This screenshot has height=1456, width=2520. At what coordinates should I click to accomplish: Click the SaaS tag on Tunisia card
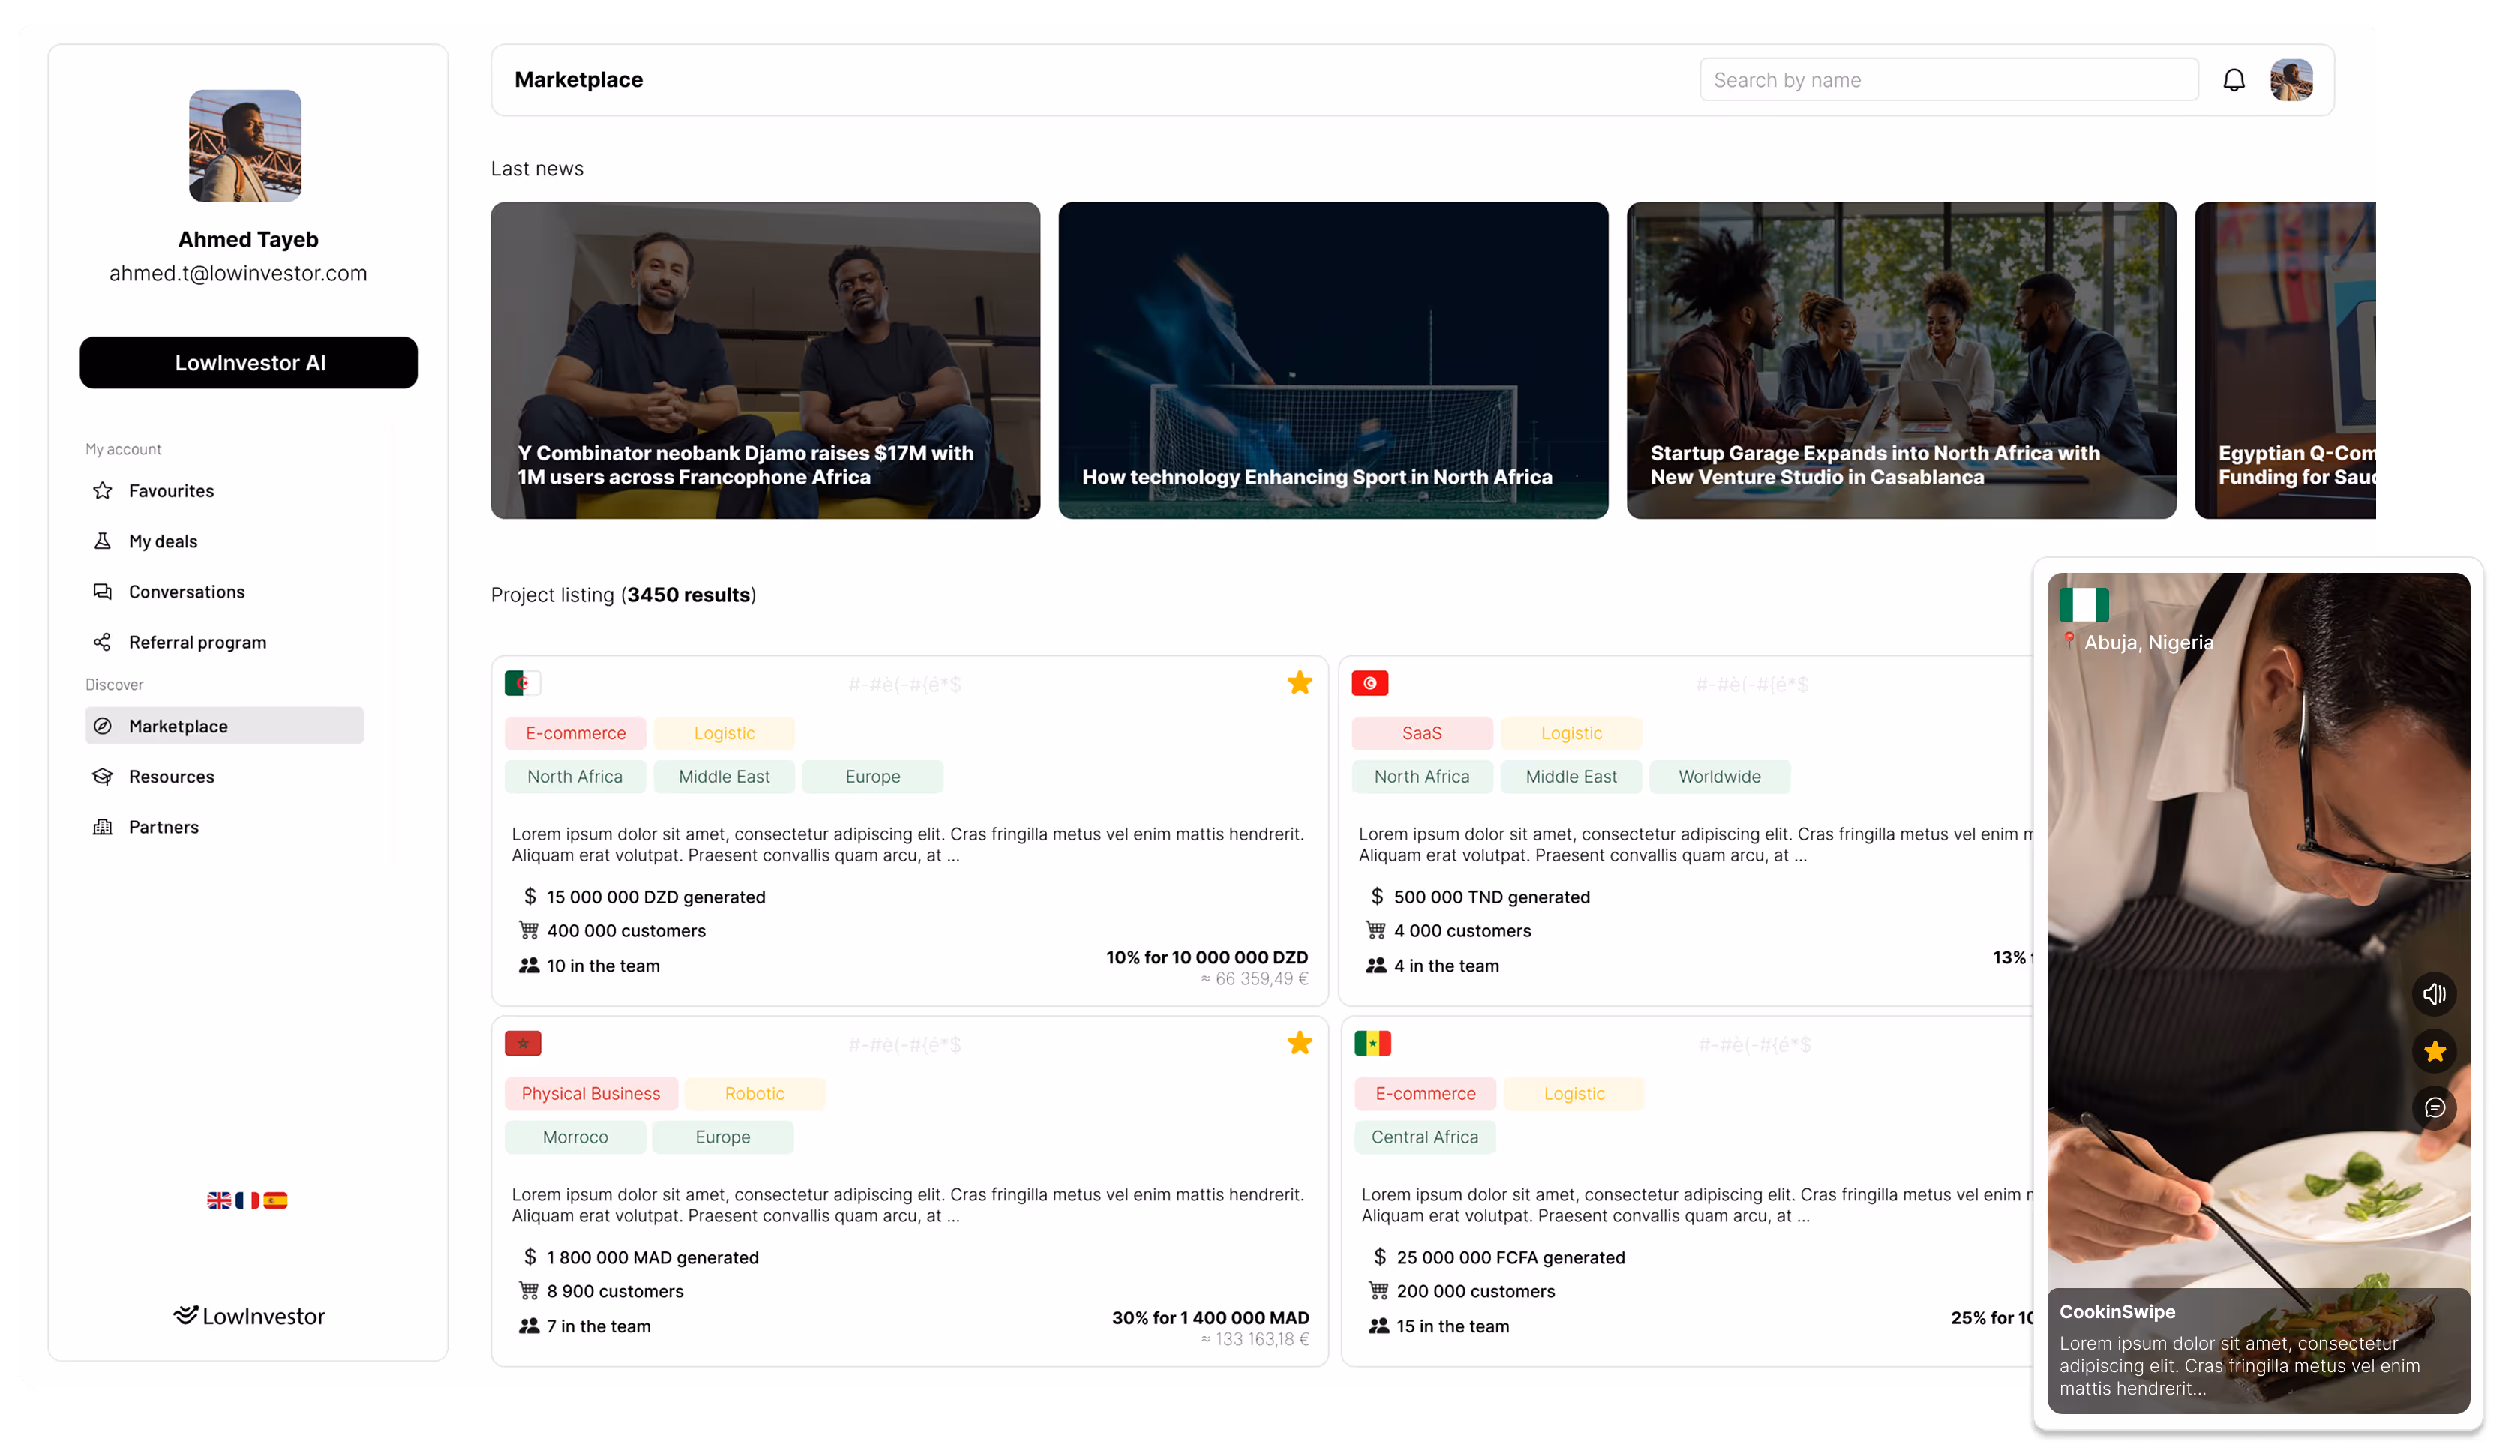coord(1421,733)
